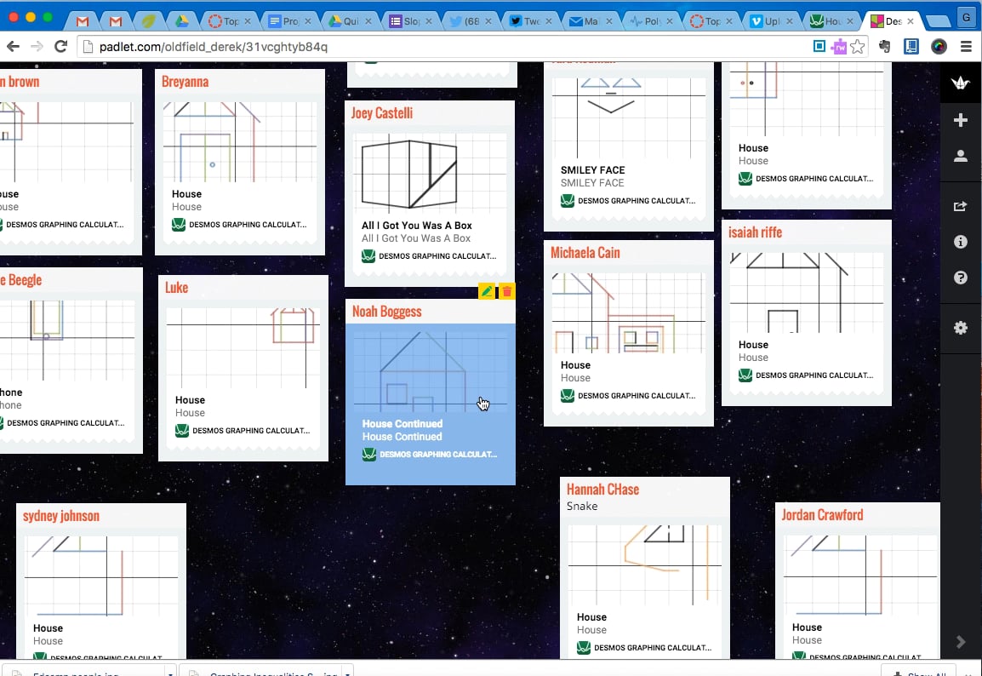Switch to Google Drive tab
Image resolution: width=982 pixels, height=676 pixels.
(x=181, y=21)
